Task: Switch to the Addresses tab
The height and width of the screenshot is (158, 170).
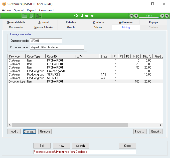Action: (x=126, y=22)
